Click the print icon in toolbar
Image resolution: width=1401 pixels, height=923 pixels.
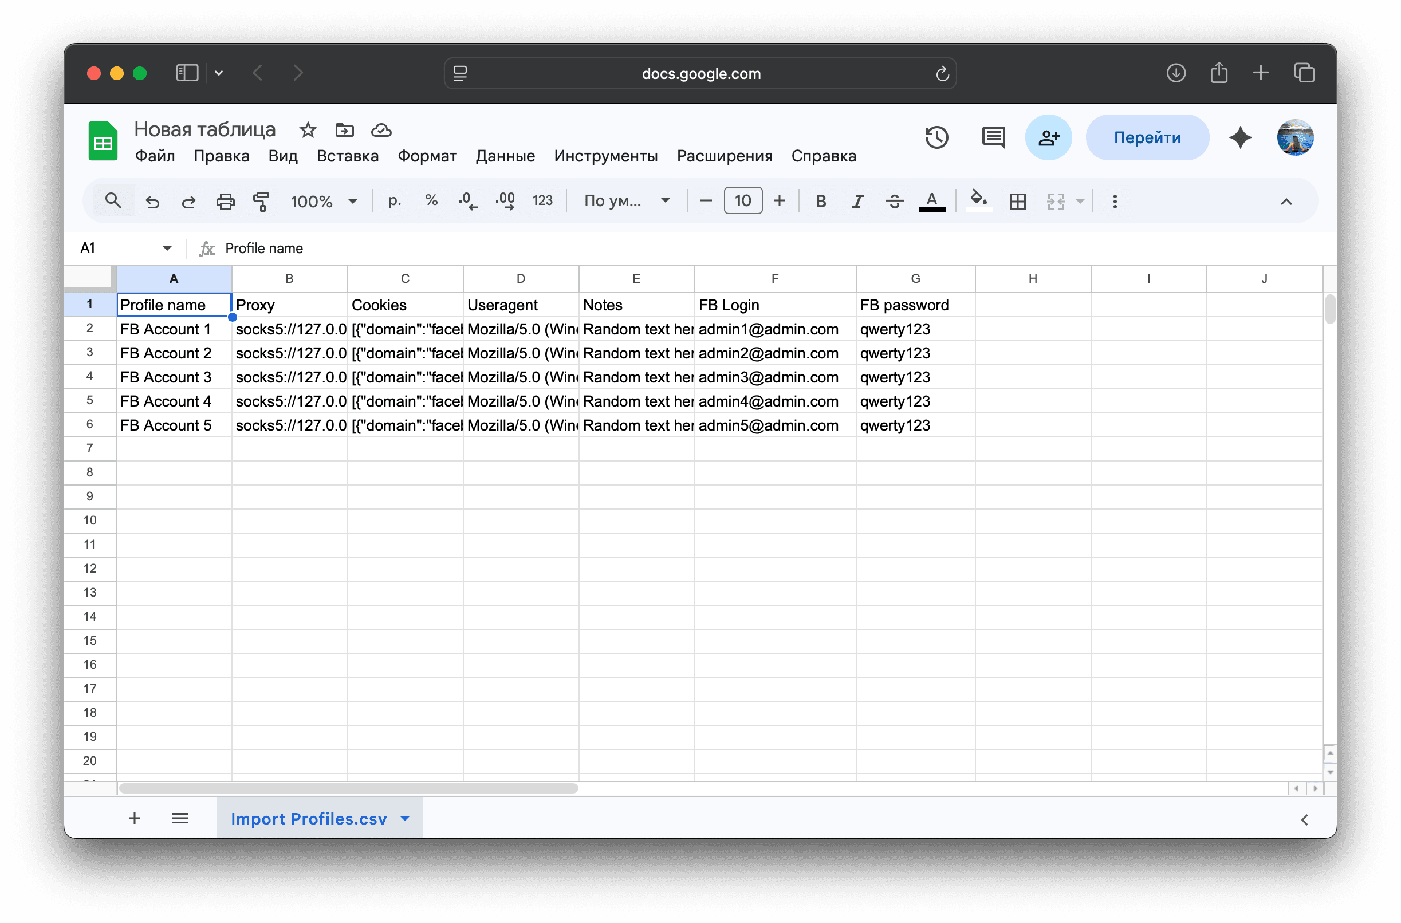pyautogui.click(x=225, y=202)
